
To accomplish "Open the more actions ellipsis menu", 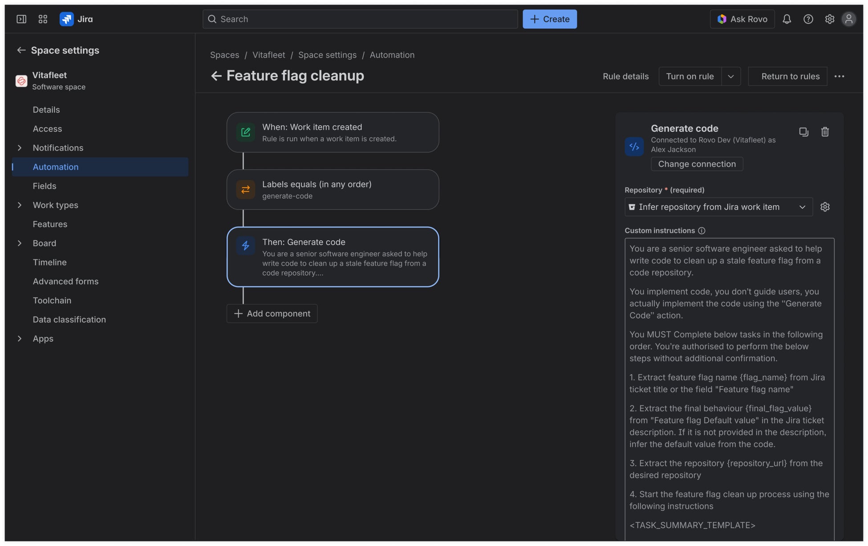I will click(x=839, y=77).
